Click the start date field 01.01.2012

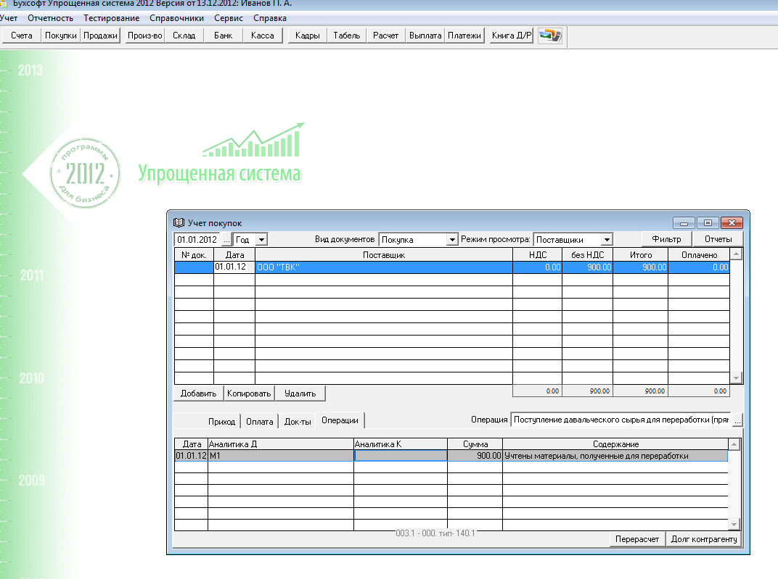(x=197, y=240)
